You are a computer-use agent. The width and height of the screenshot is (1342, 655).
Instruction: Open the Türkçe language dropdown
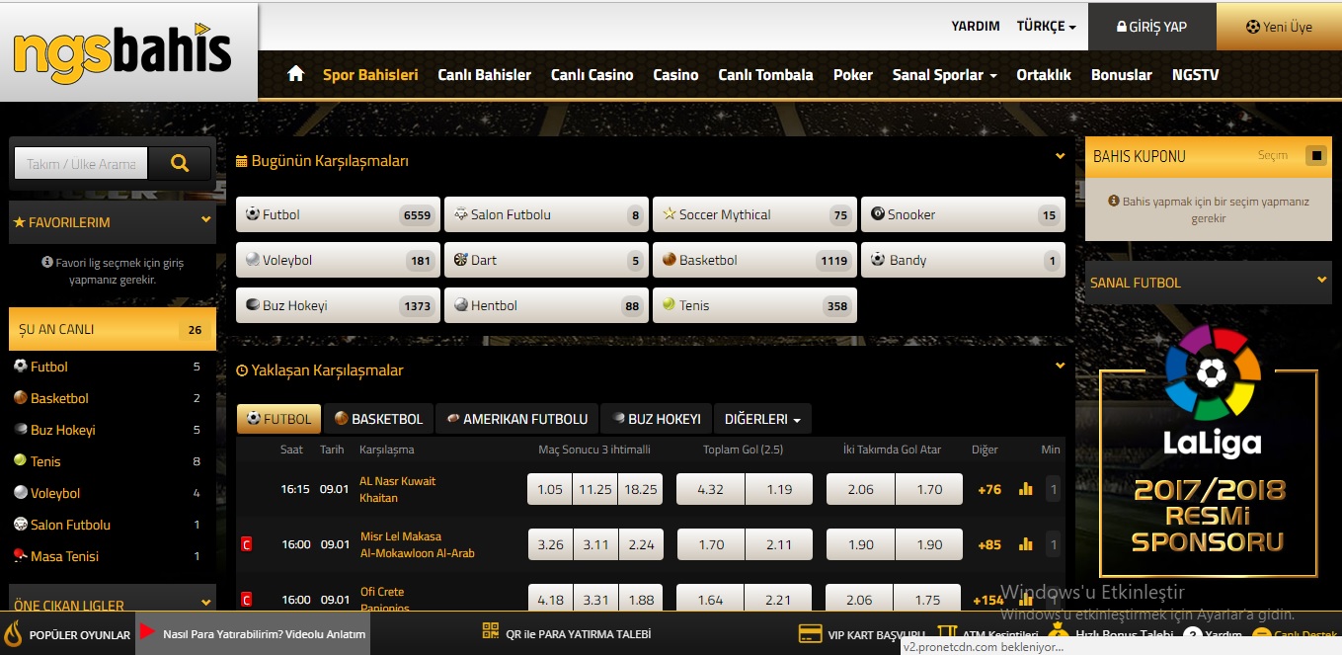[1046, 27]
